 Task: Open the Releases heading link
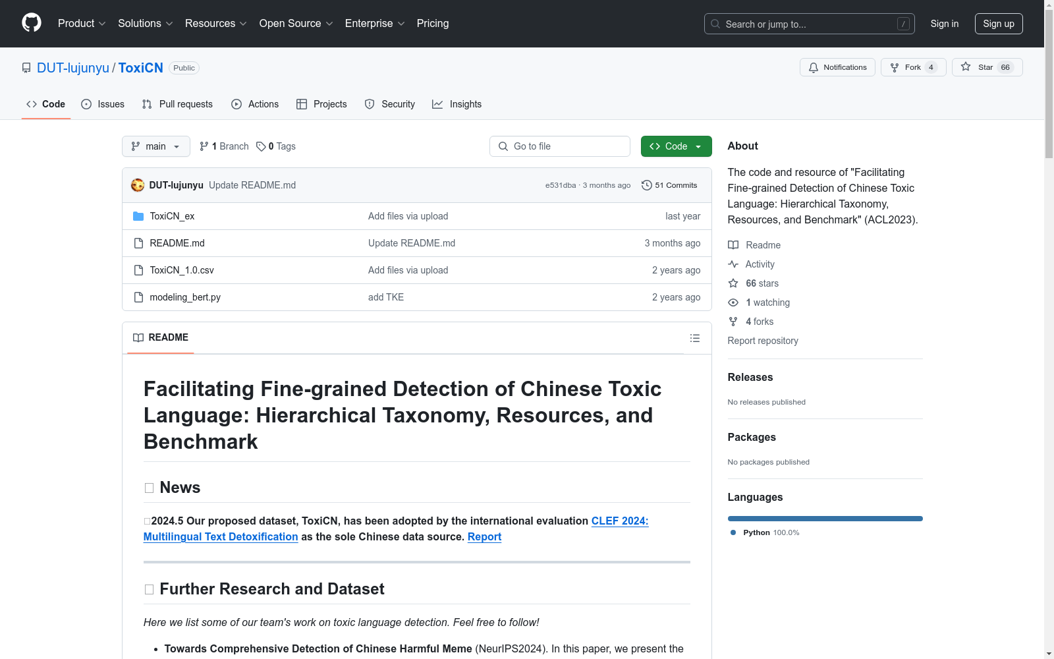click(x=750, y=377)
